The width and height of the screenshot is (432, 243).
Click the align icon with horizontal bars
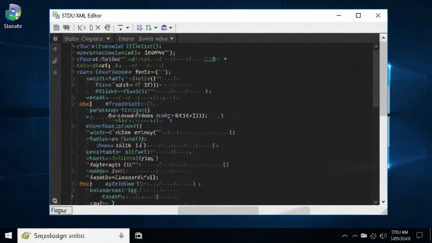point(120,27)
